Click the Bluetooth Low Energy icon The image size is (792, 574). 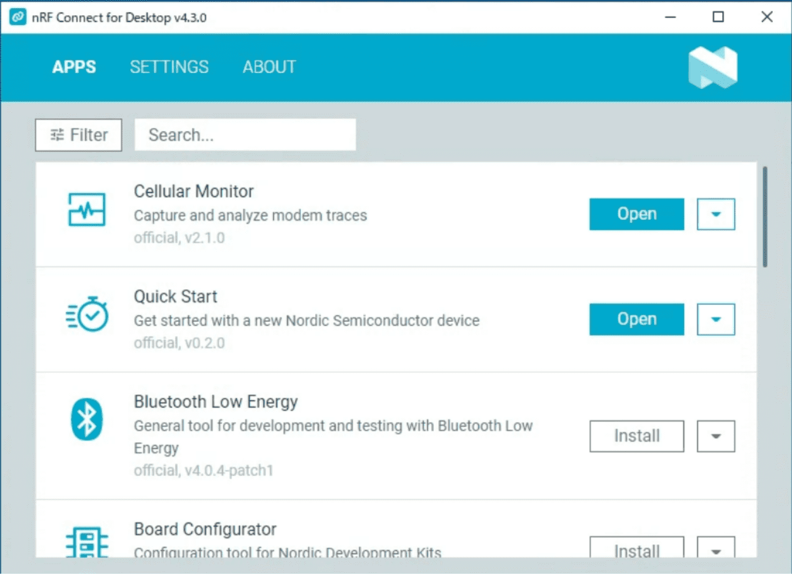click(86, 419)
